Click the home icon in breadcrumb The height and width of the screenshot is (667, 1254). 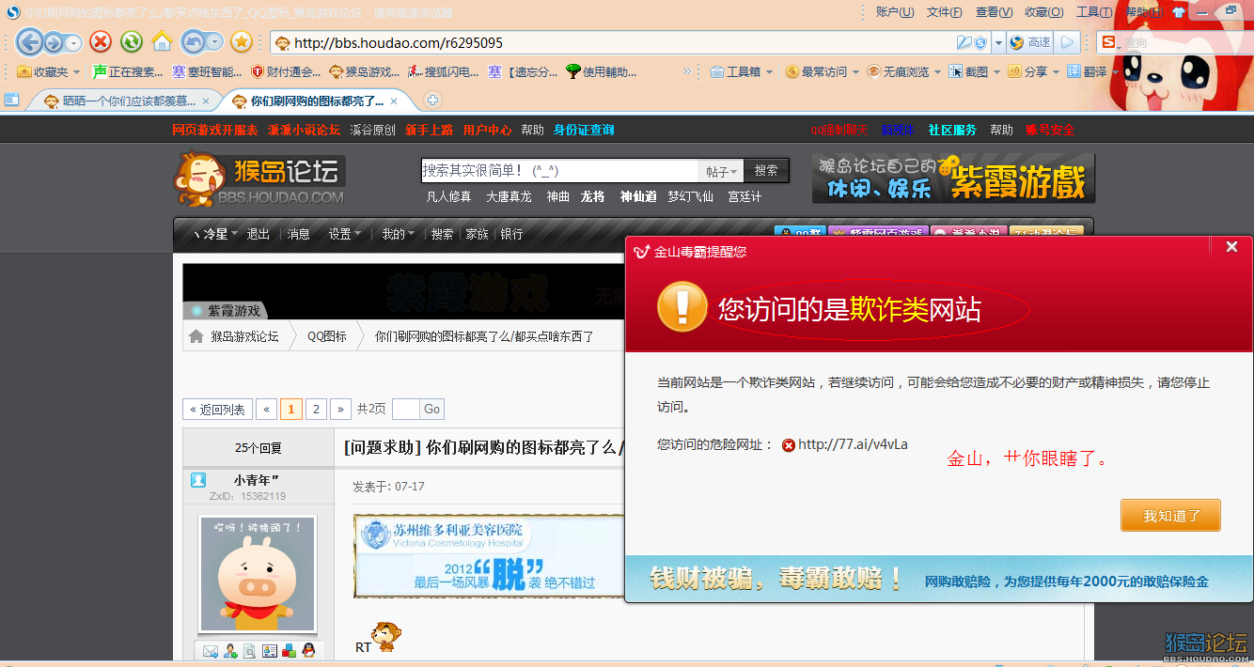(196, 336)
